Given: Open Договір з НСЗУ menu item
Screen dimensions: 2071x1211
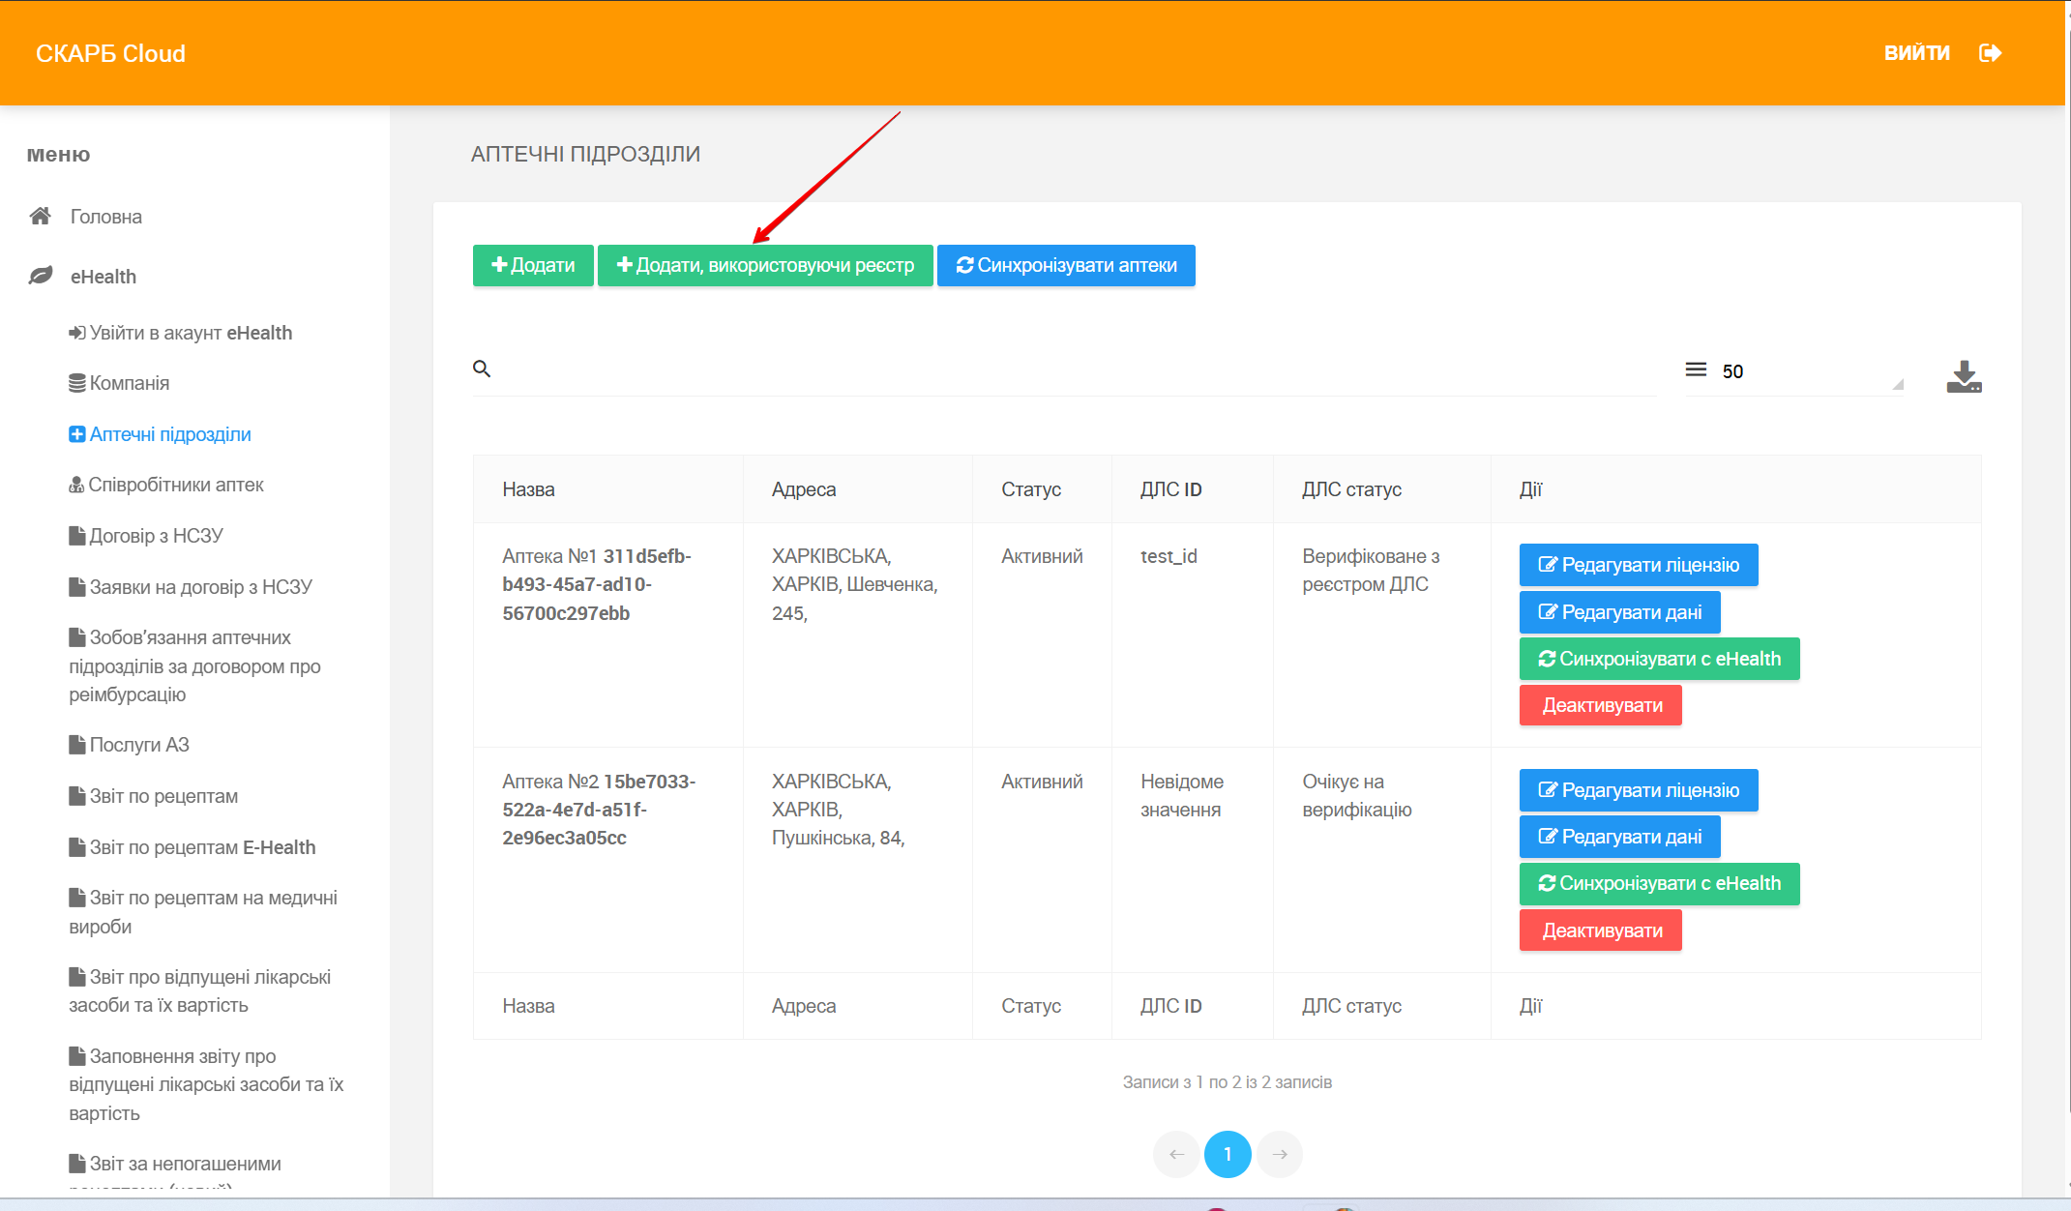Looking at the screenshot, I should coord(156,536).
